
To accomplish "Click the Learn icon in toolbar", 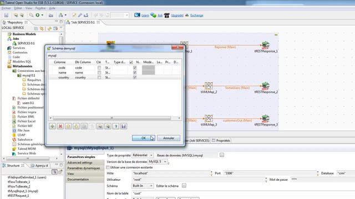I will [137, 15].
